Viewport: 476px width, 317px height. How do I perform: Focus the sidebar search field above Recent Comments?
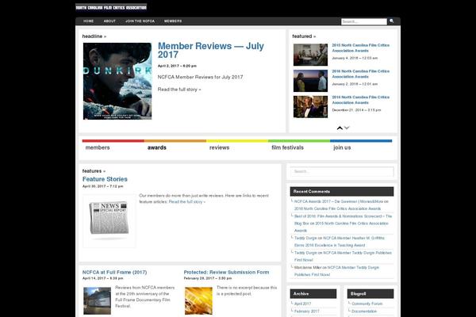pos(342,171)
